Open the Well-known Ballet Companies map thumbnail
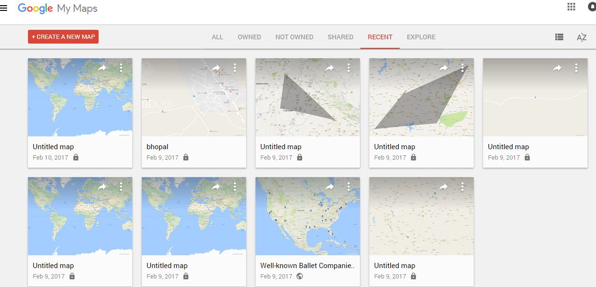 [308, 216]
